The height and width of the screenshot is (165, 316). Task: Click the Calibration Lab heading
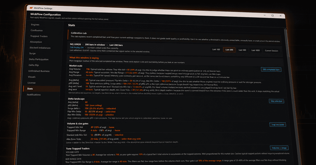point(79,33)
